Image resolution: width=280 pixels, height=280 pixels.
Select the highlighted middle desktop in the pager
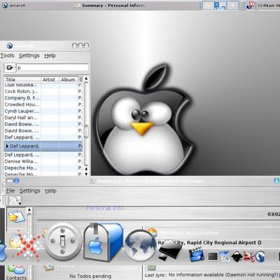coord(220,5)
